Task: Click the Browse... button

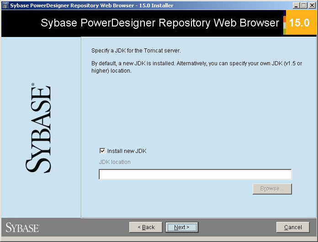Action: tap(272, 189)
